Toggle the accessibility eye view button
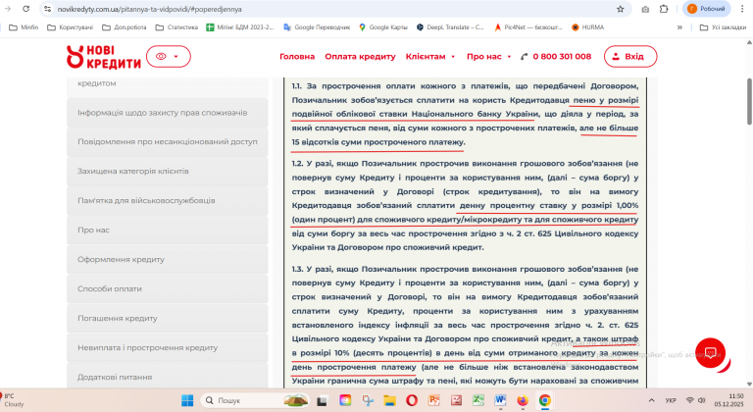 168,56
